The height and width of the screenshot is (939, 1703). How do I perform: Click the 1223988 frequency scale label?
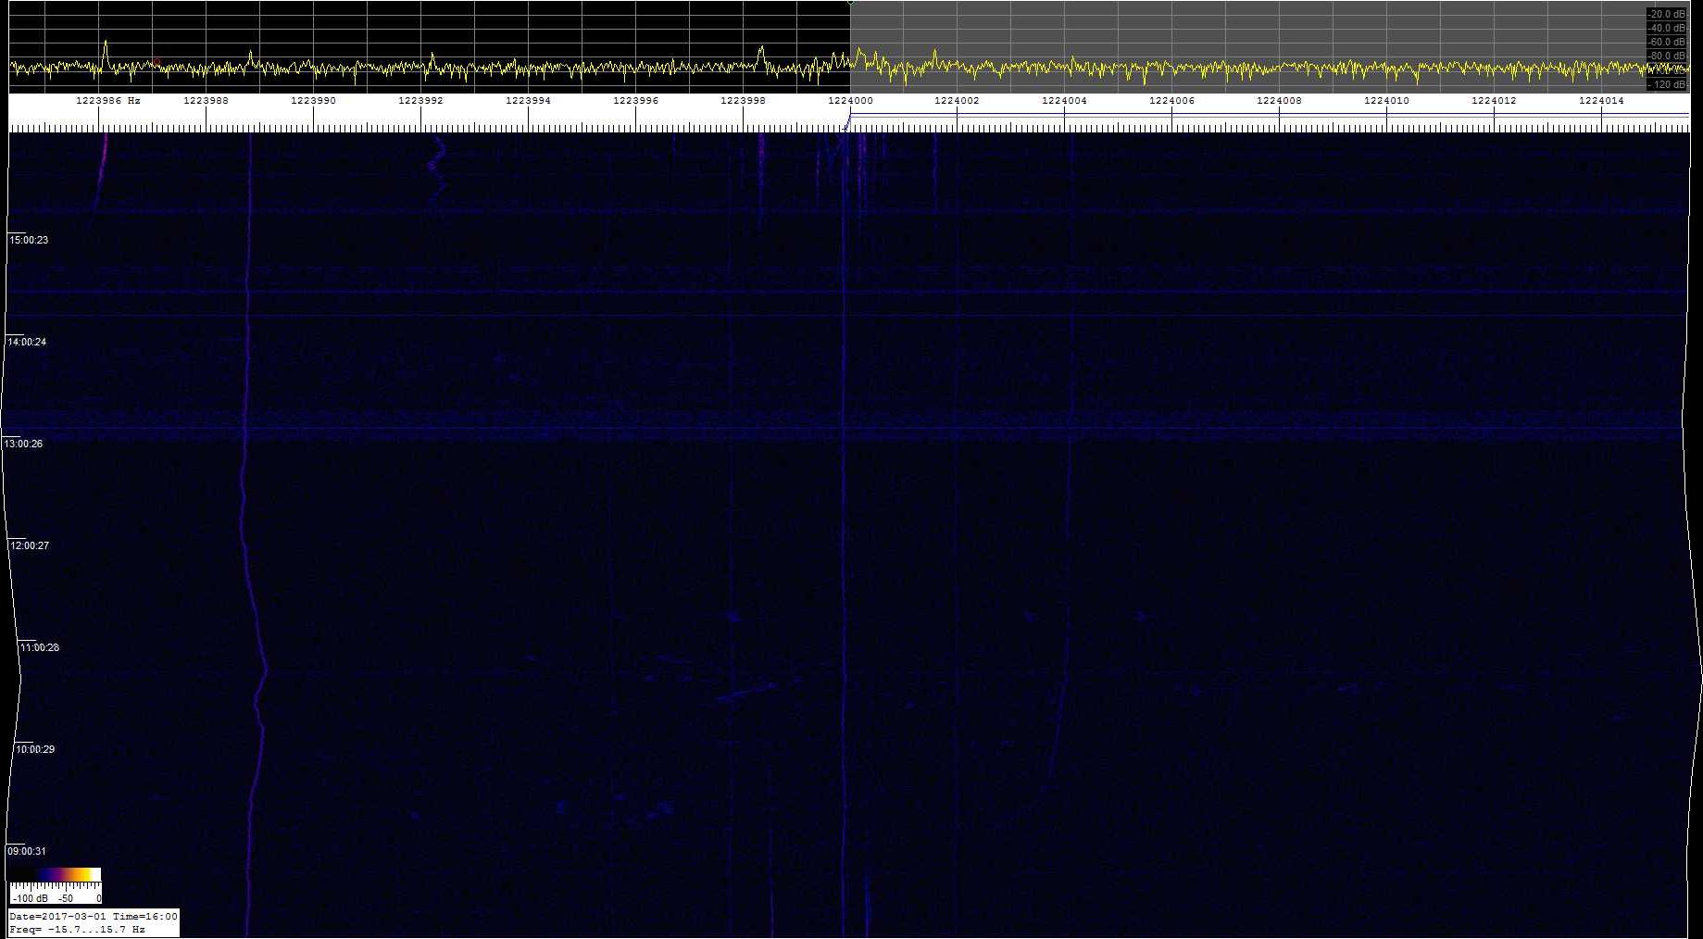(206, 100)
